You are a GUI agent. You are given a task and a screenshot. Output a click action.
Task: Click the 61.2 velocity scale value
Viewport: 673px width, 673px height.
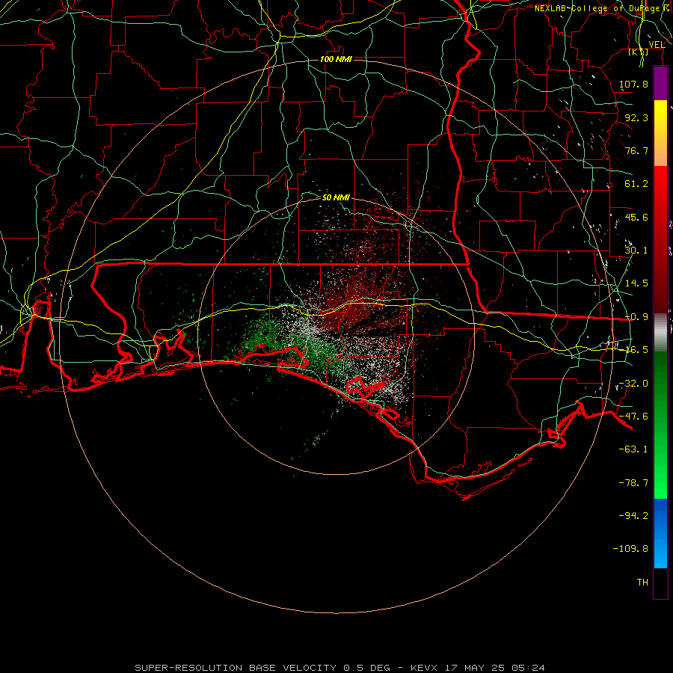636,184
